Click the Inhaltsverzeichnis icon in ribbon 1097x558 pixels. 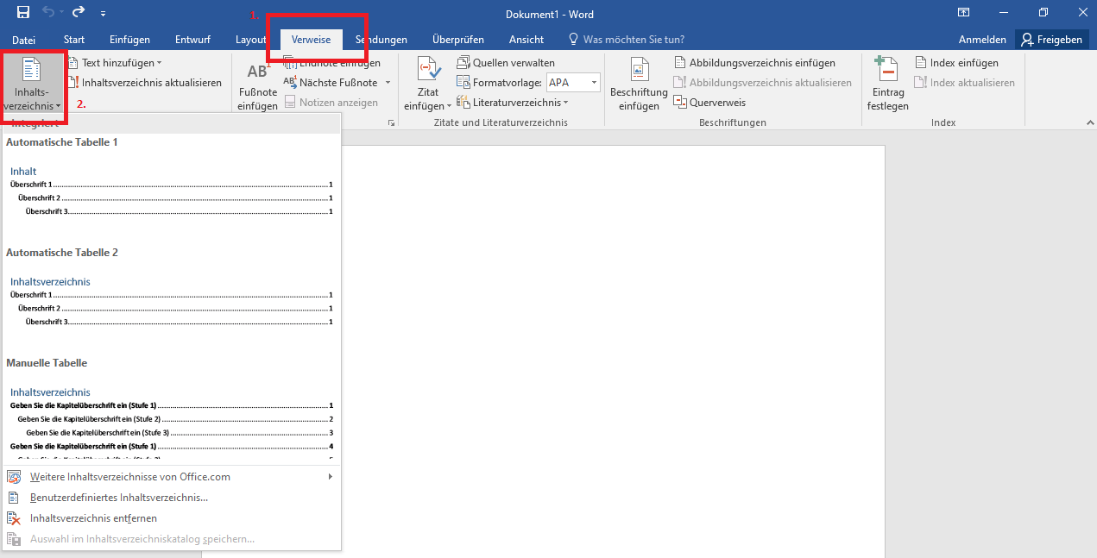(x=31, y=71)
